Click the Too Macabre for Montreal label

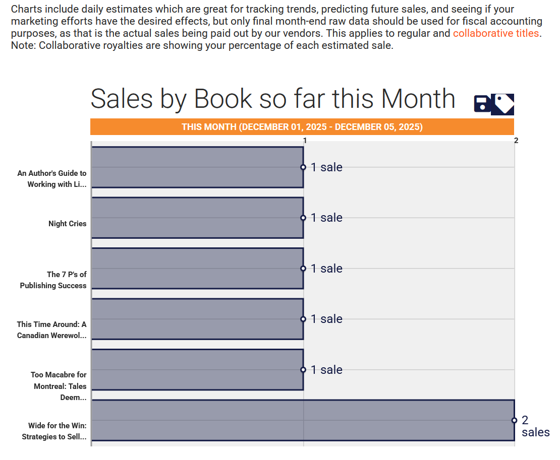[x=59, y=386]
